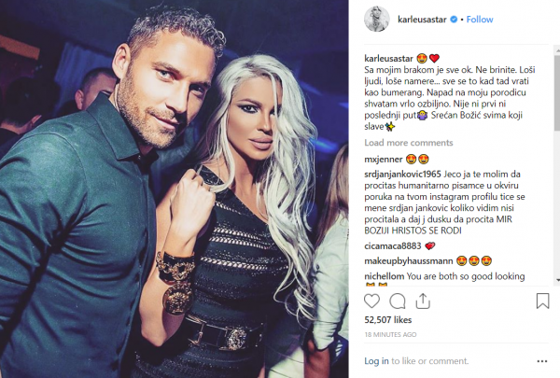Follow the karleusastar account
Screen dimensions: 560x378
click(480, 20)
